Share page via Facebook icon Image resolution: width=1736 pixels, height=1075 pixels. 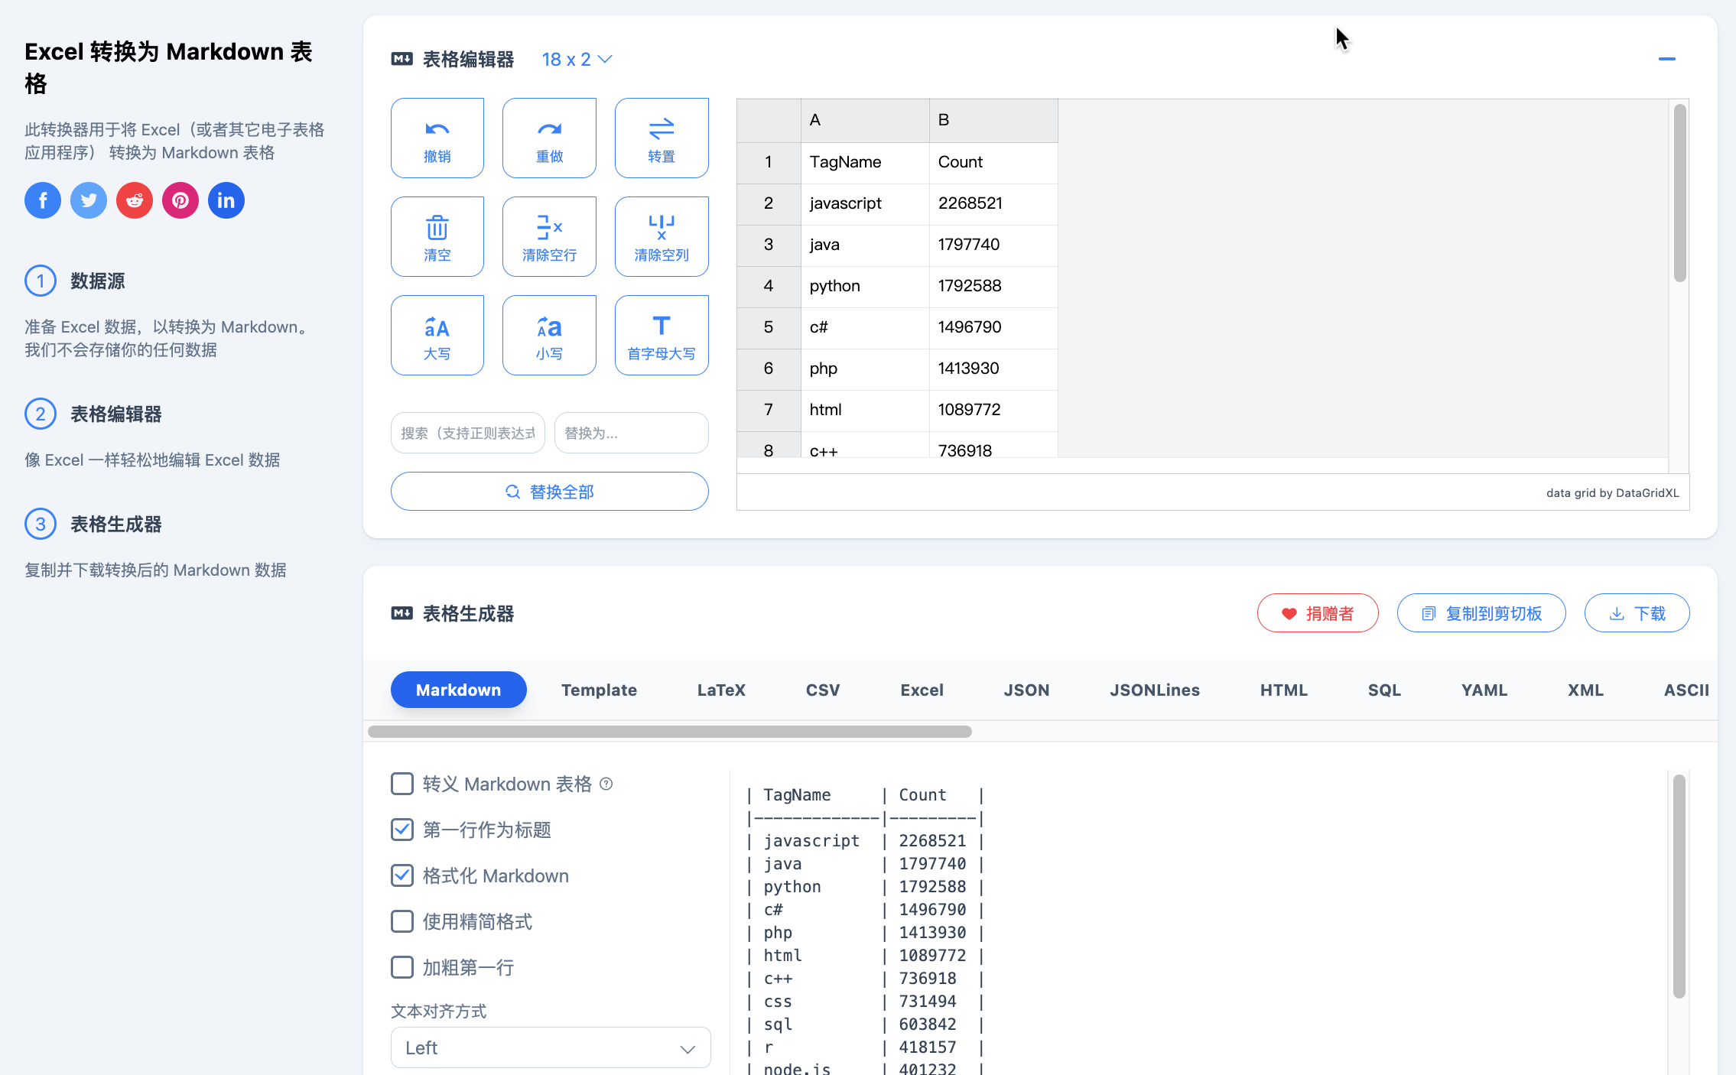(43, 200)
